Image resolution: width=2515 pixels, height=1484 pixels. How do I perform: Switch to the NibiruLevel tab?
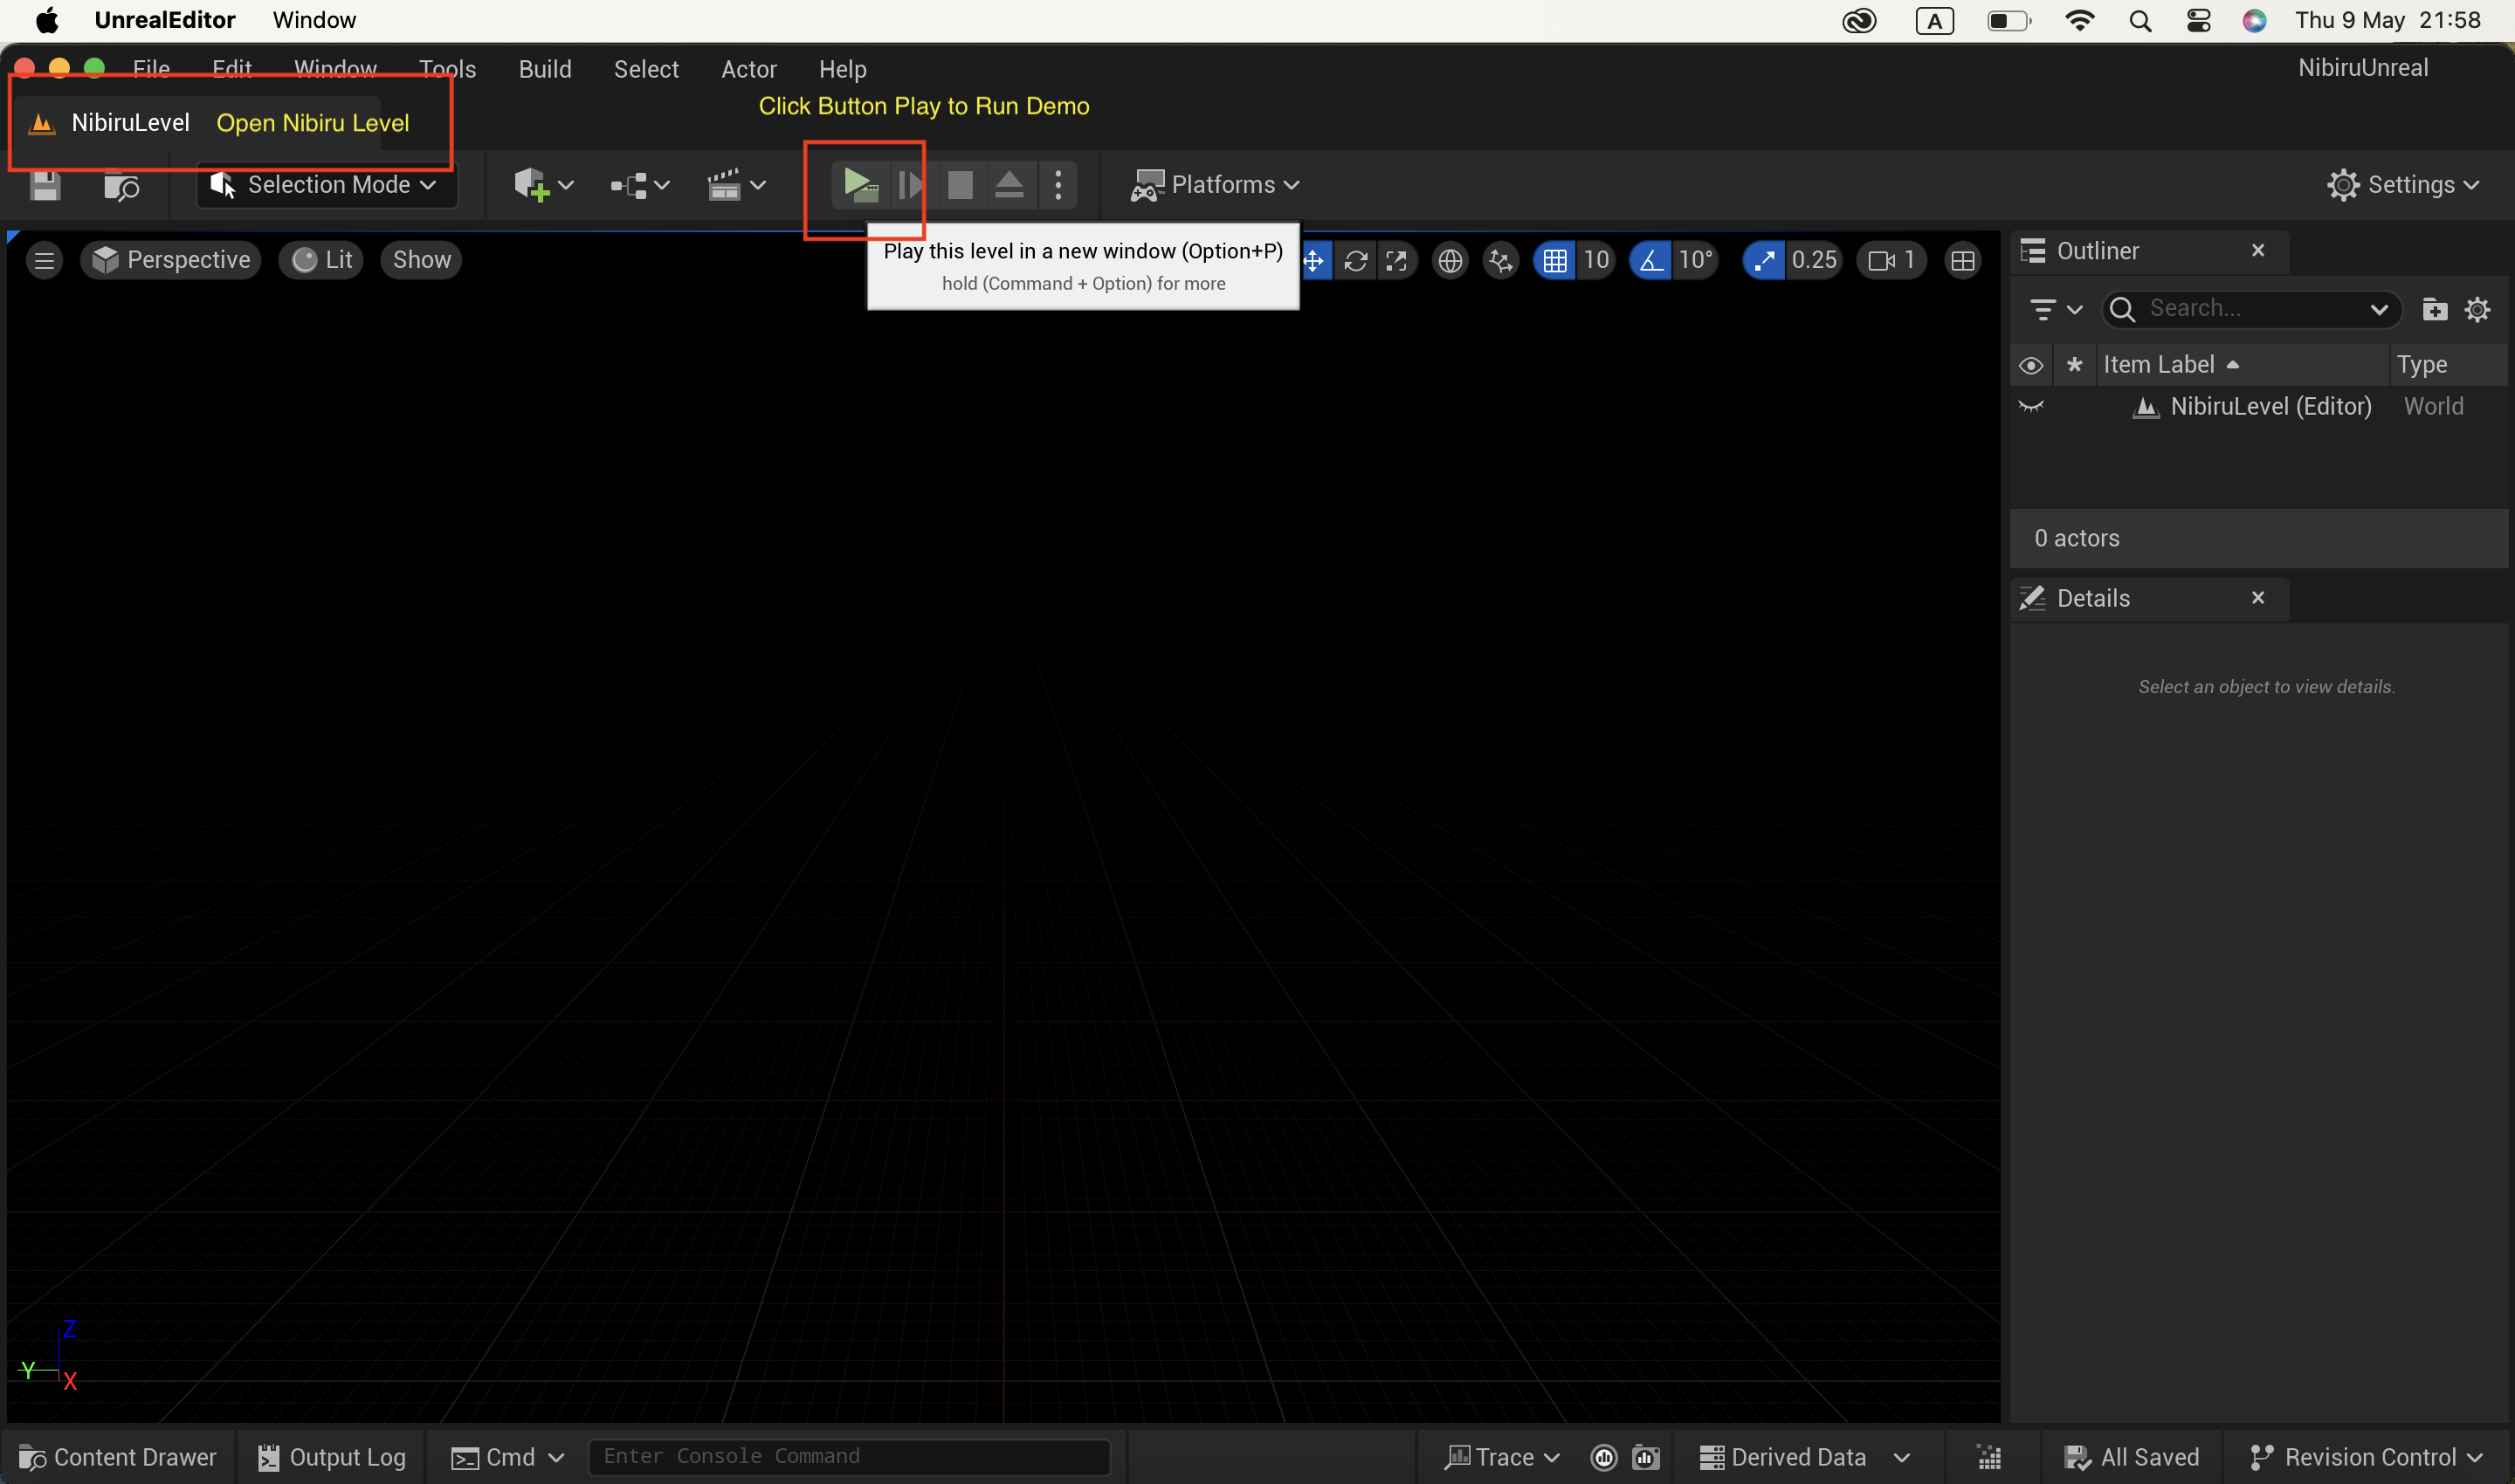[129, 123]
